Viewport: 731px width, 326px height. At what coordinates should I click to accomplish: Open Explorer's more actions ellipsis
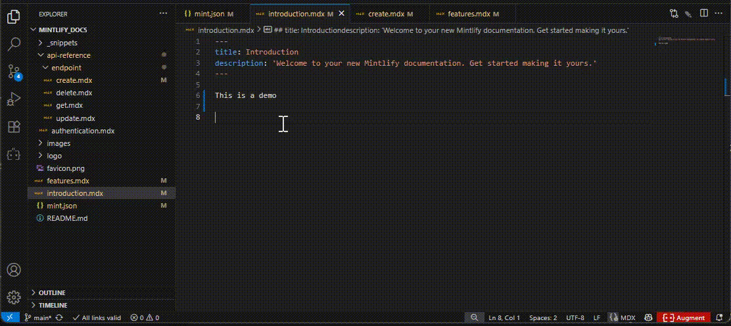click(x=163, y=14)
